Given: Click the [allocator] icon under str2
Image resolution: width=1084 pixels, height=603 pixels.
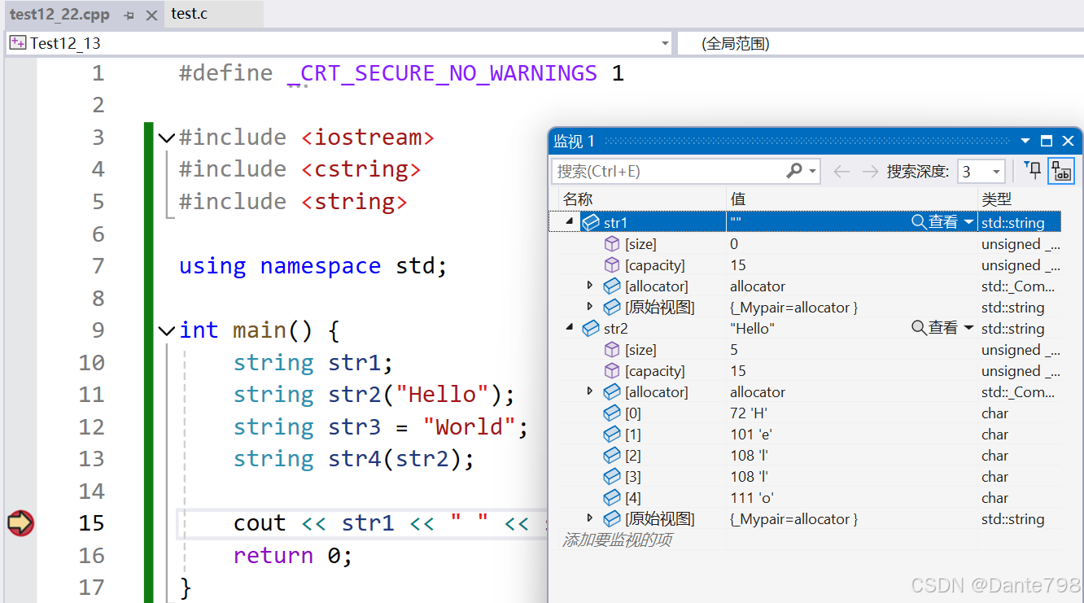Looking at the screenshot, I should (x=612, y=391).
